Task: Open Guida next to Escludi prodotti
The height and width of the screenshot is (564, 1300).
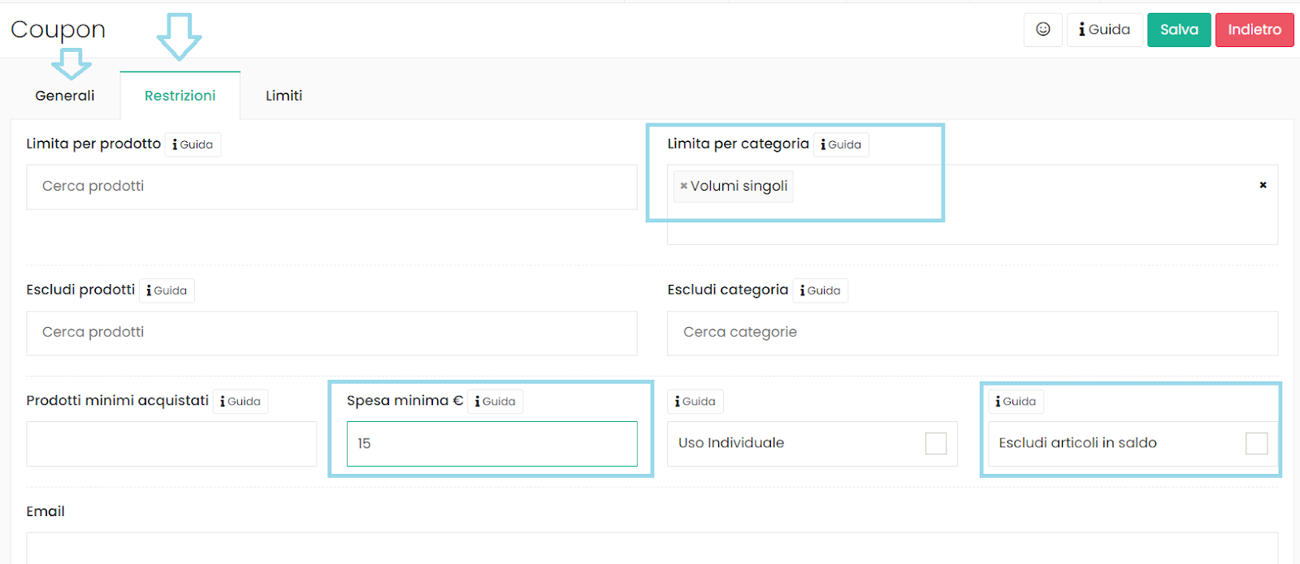Action: pyautogui.click(x=167, y=291)
